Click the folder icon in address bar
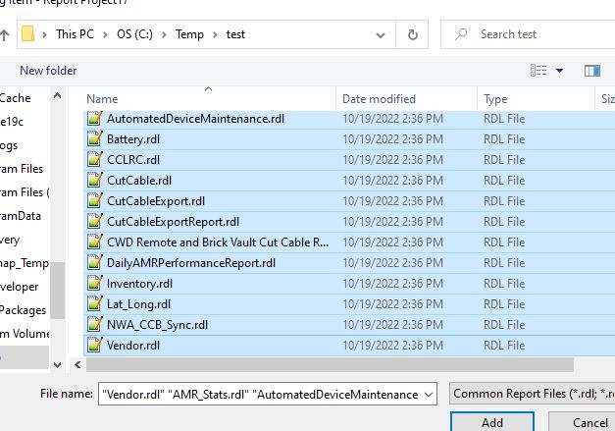 tap(28, 34)
